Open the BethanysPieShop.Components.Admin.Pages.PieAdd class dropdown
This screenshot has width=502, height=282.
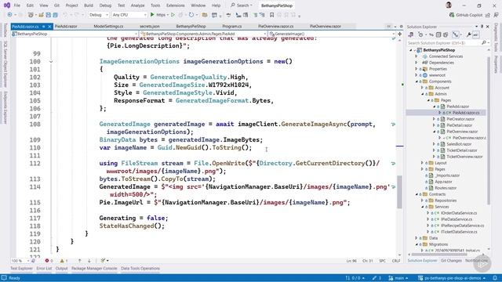tap(203, 34)
